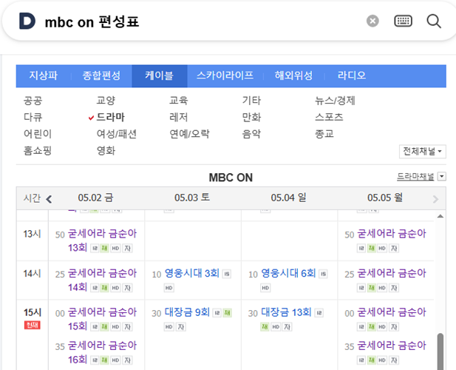Select the 공공 category
The width and height of the screenshot is (456, 370).
[x=33, y=101]
